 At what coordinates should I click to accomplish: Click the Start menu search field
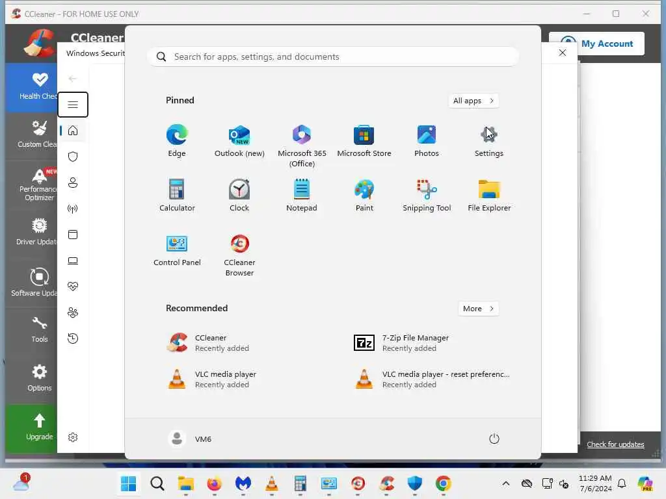[333, 57]
